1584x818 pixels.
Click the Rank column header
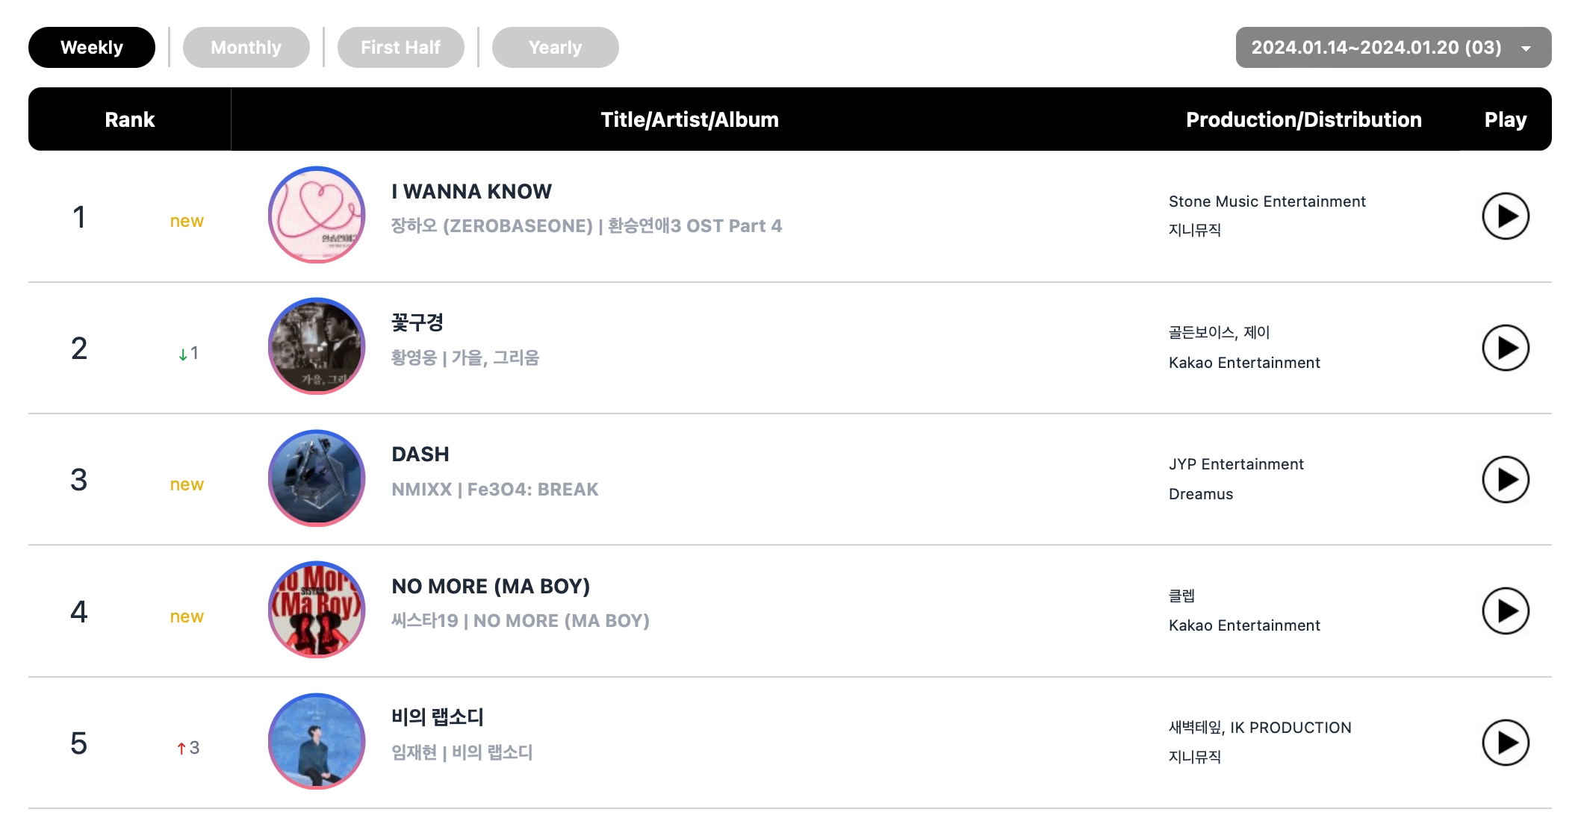pyautogui.click(x=129, y=119)
